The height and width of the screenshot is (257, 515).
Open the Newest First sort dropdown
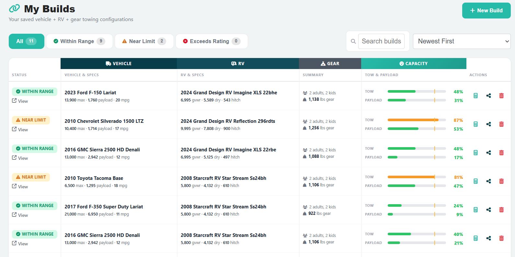pyautogui.click(x=462, y=41)
